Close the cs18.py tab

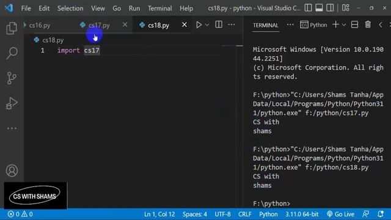click(x=185, y=24)
